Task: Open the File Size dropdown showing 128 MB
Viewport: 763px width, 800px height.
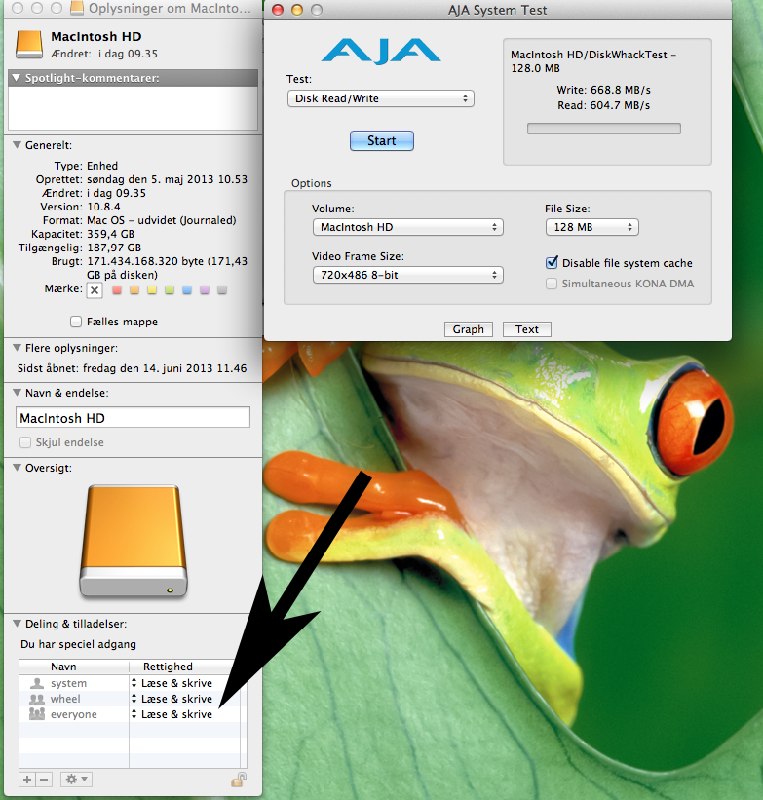Action: pos(592,227)
